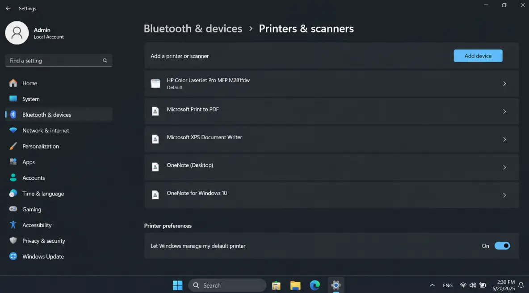529x293 pixels.
Task: Open the Apps label in sidebar
Action: click(29, 162)
